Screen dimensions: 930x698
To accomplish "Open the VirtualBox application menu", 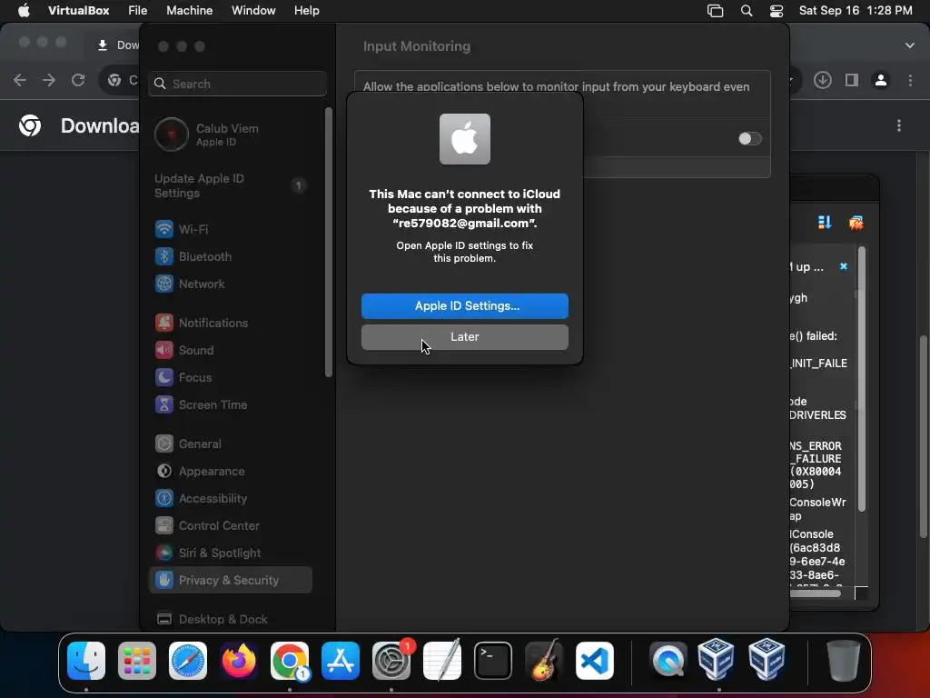I will pyautogui.click(x=78, y=11).
